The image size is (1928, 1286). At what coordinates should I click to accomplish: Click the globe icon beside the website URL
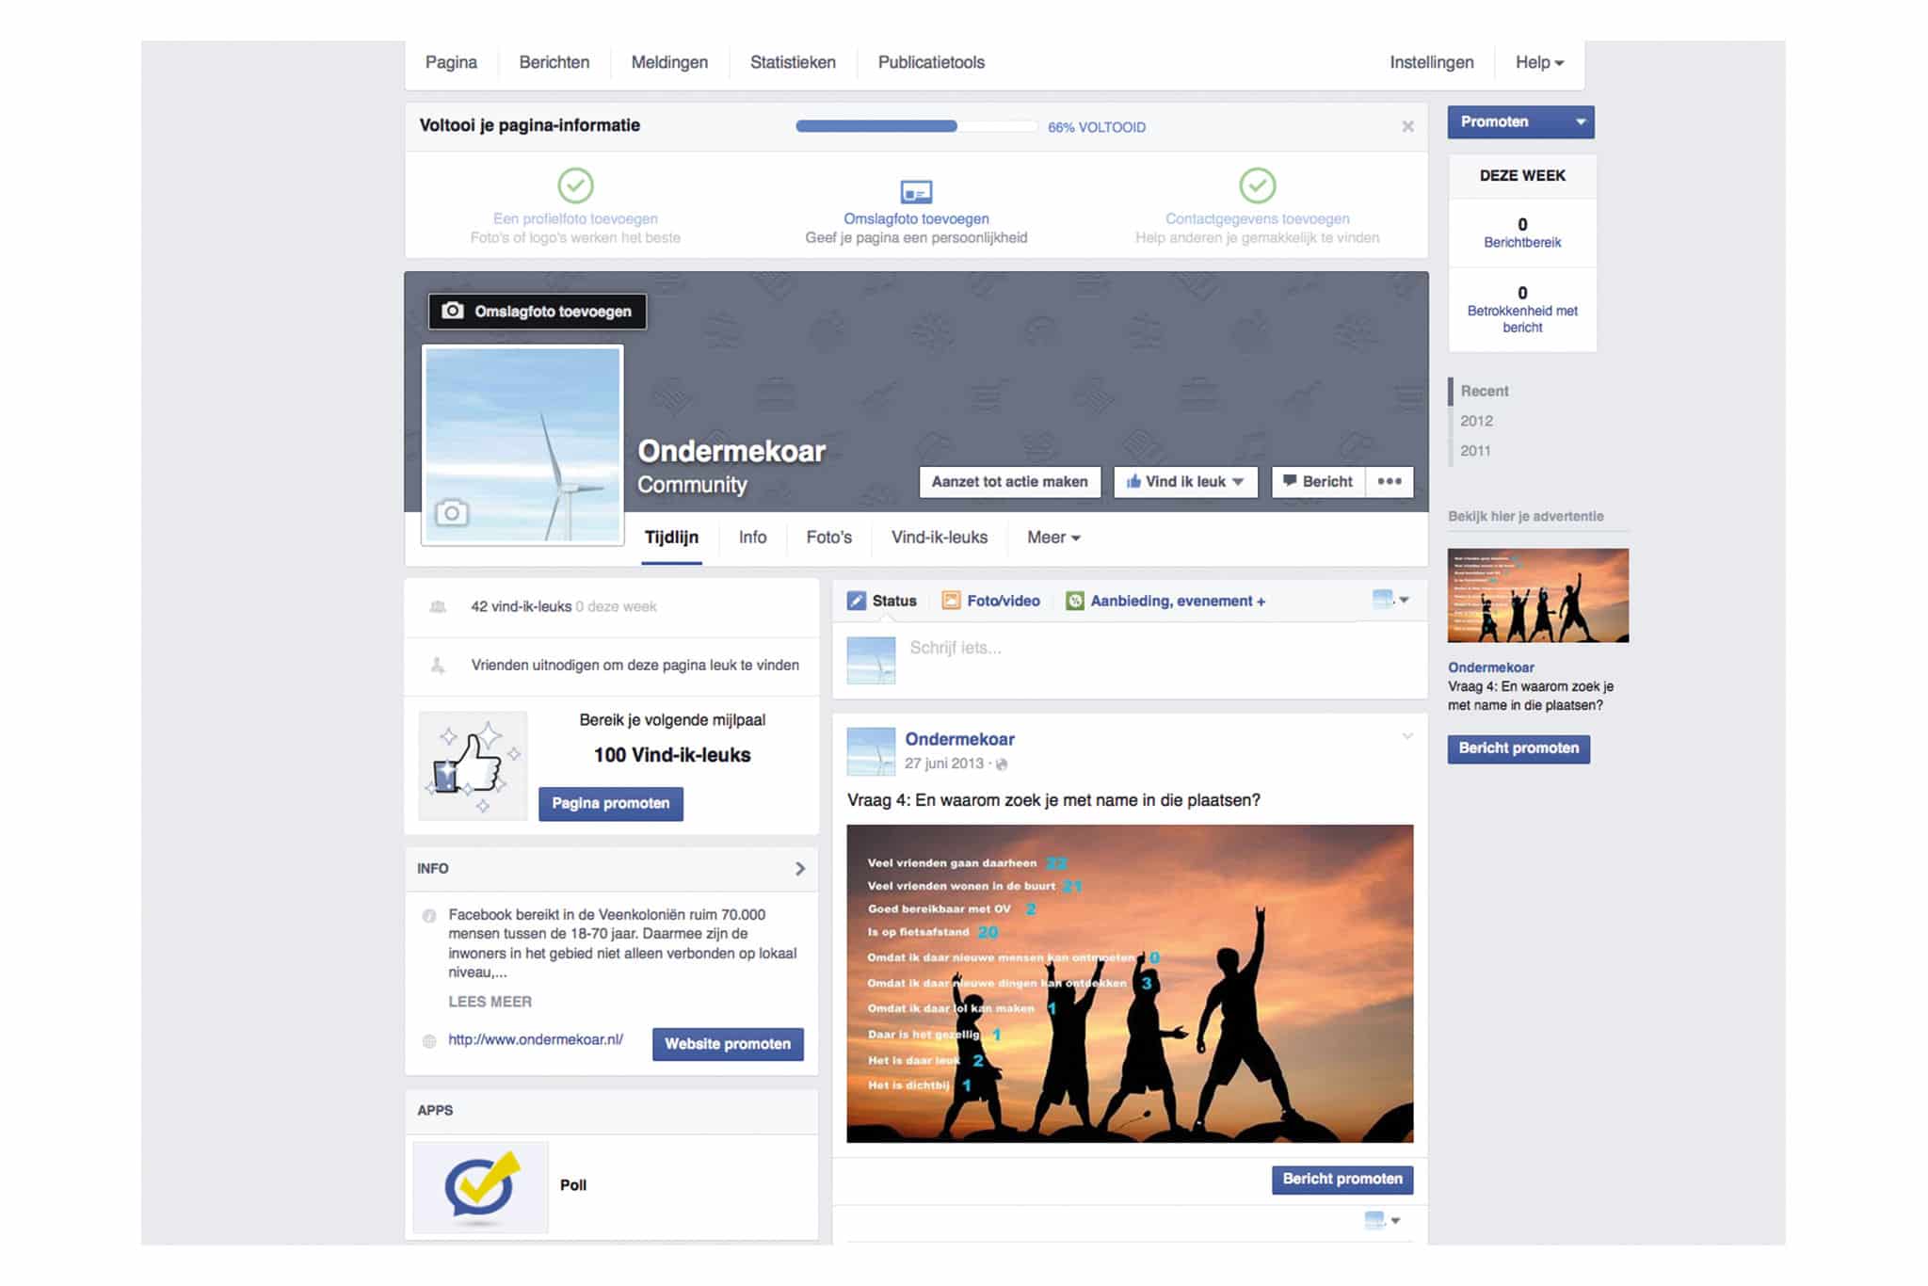coord(429,1041)
